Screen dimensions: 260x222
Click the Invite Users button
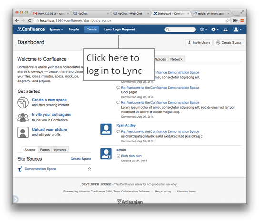[x=199, y=43]
